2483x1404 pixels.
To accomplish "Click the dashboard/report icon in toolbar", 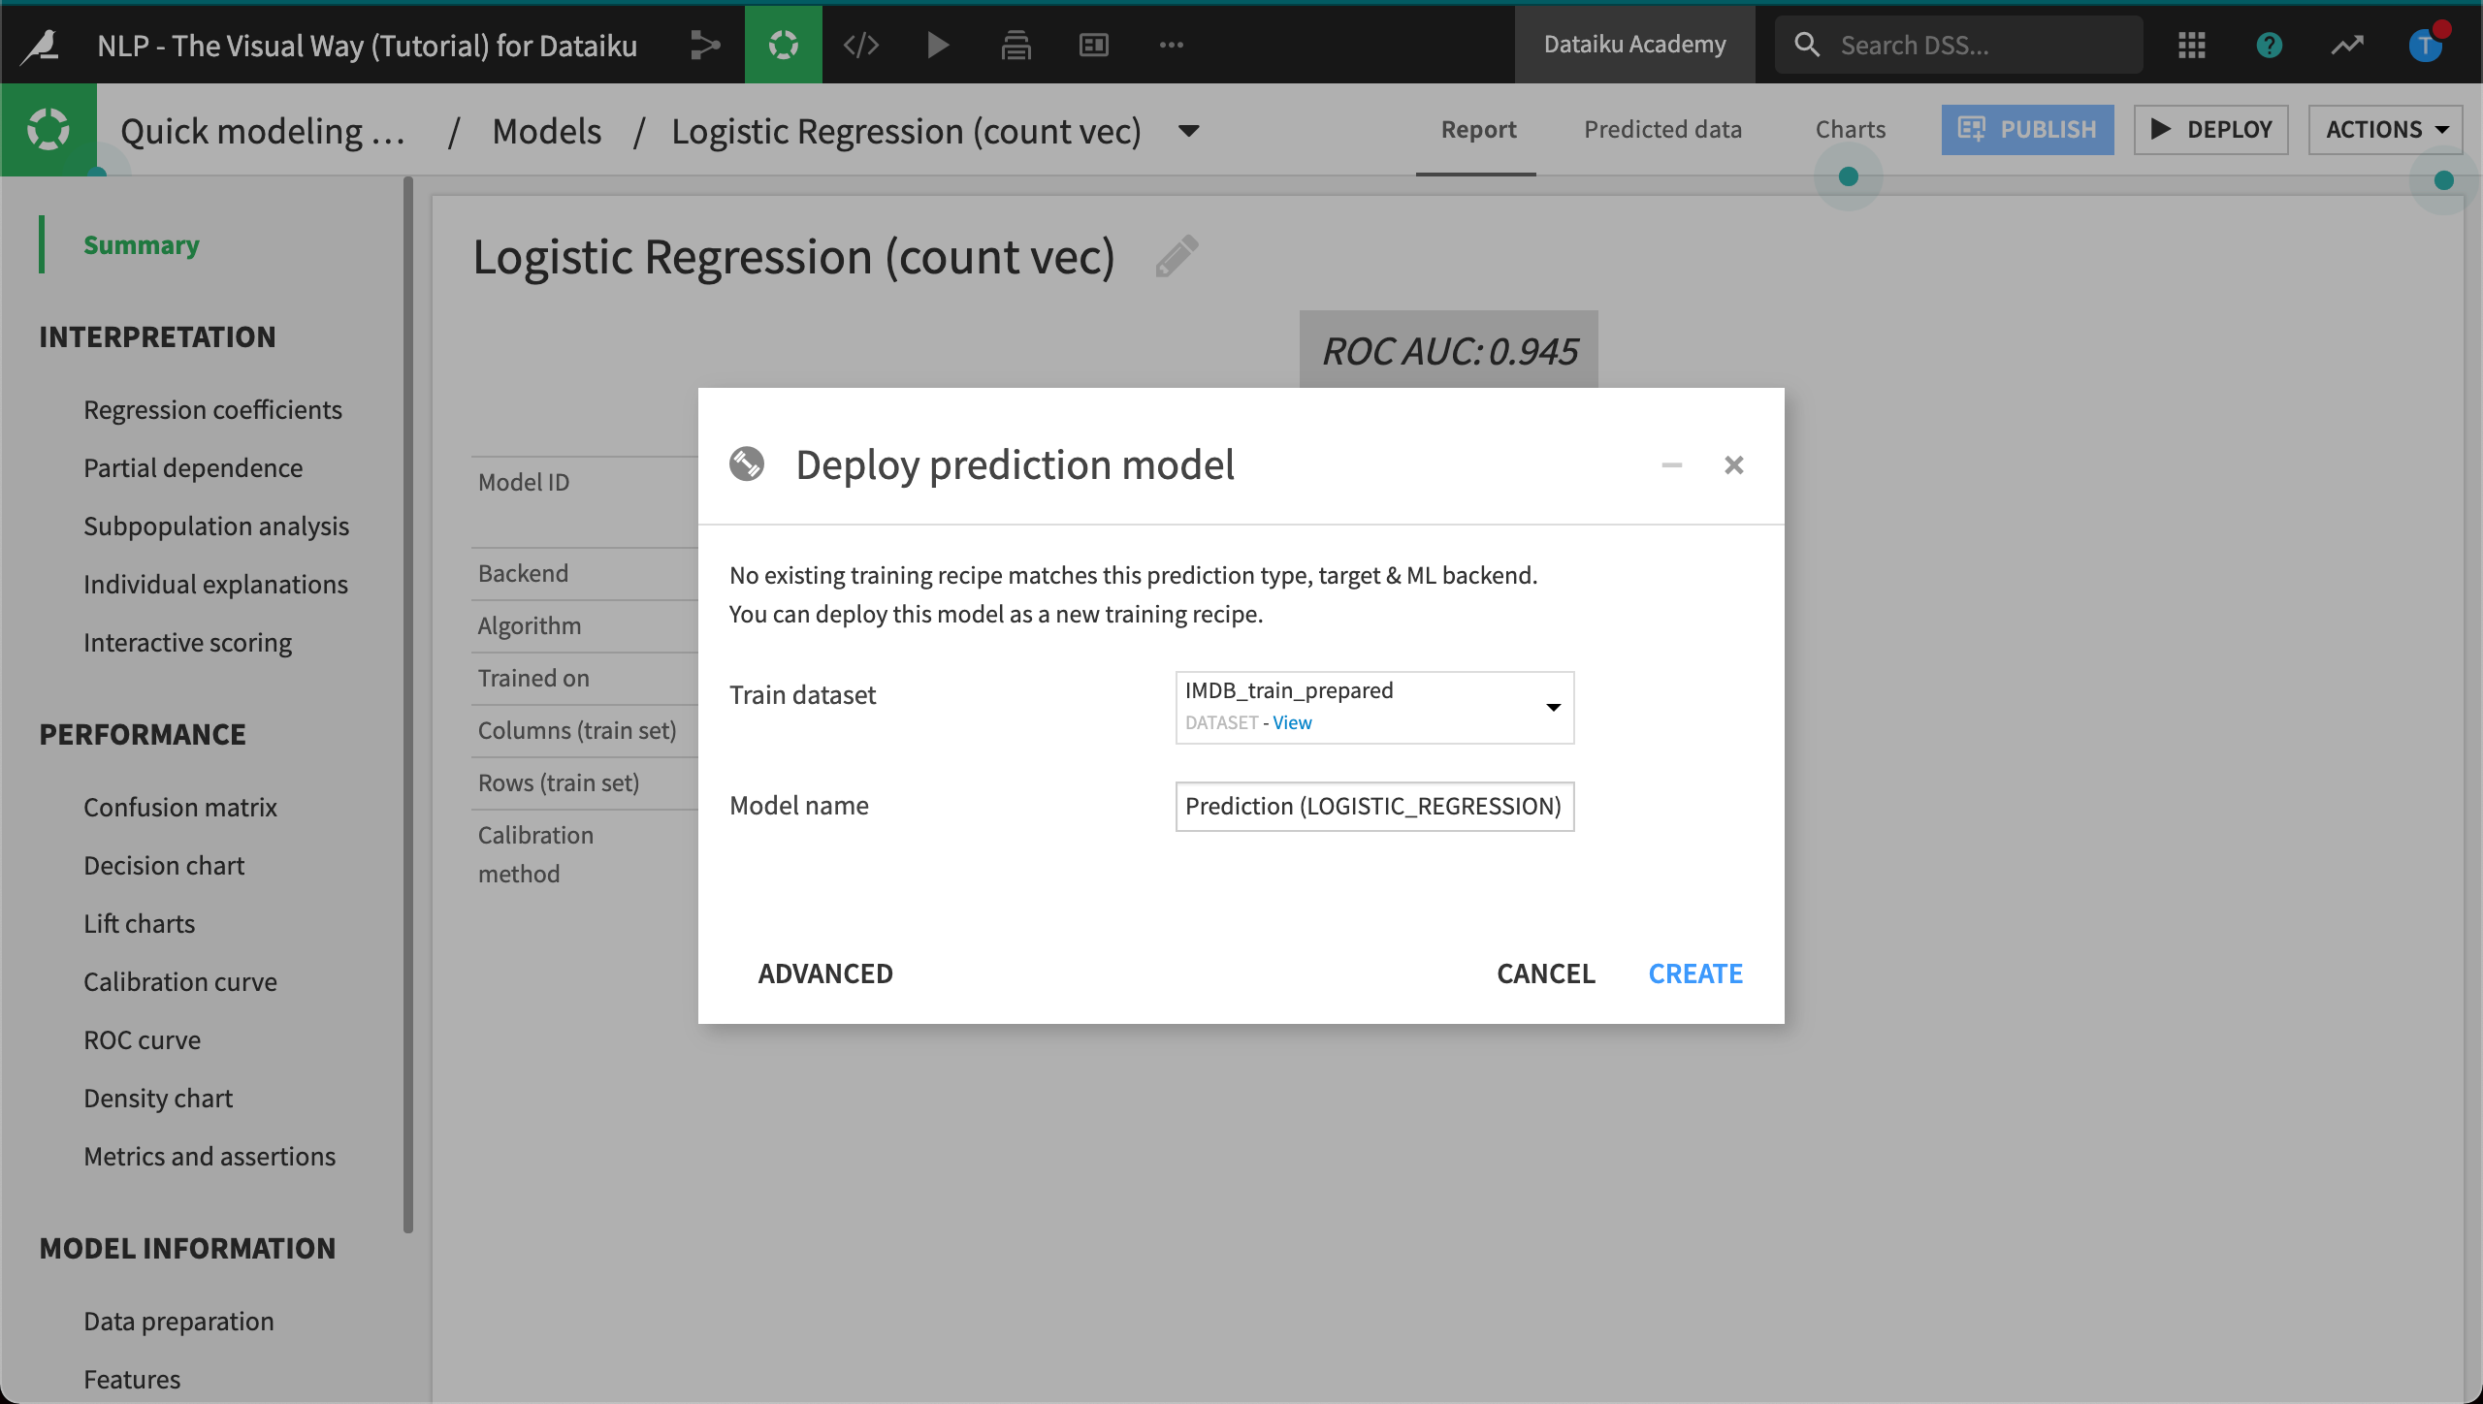I will click(x=1093, y=45).
